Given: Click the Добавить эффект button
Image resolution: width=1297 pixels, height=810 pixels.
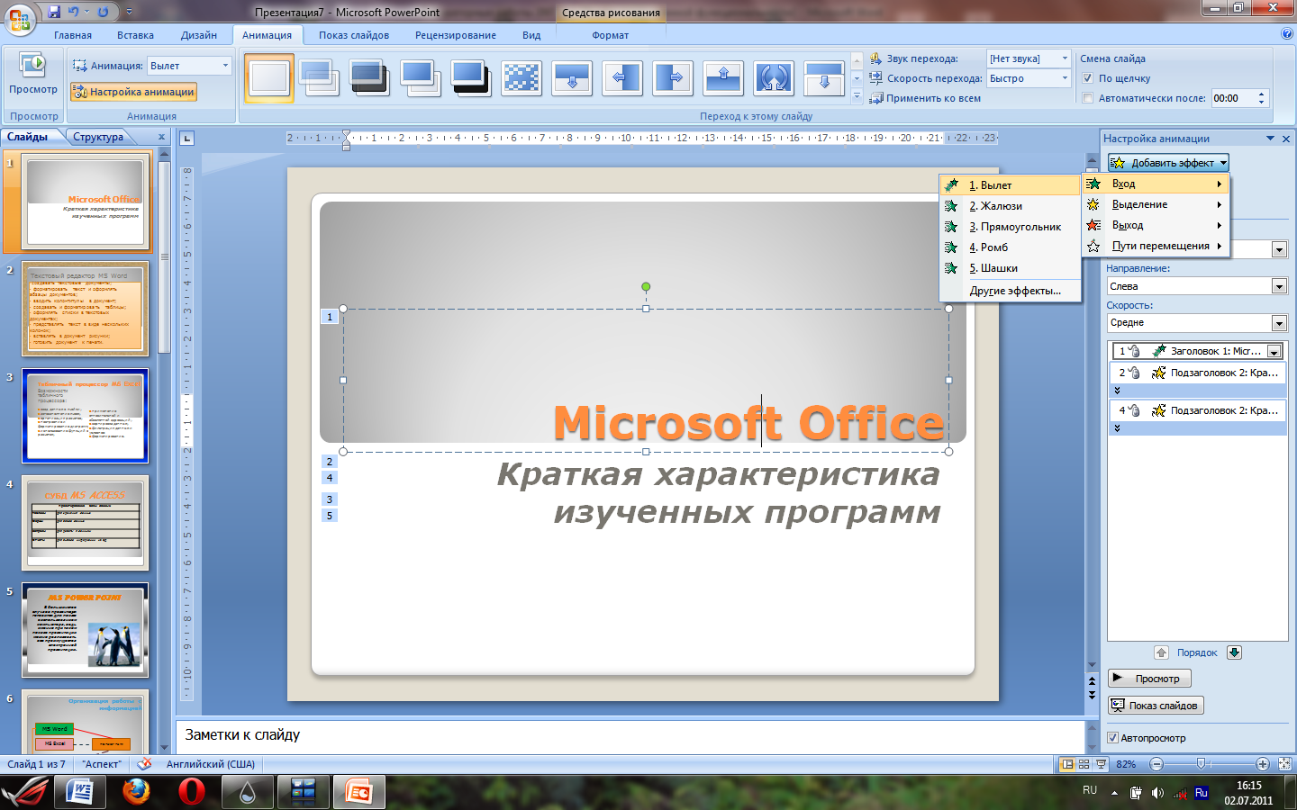Looking at the screenshot, I should coord(1168,163).
